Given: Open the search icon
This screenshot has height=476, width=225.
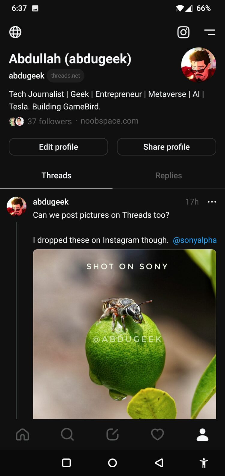Looking at the screenshot, I should coord(67,434).
